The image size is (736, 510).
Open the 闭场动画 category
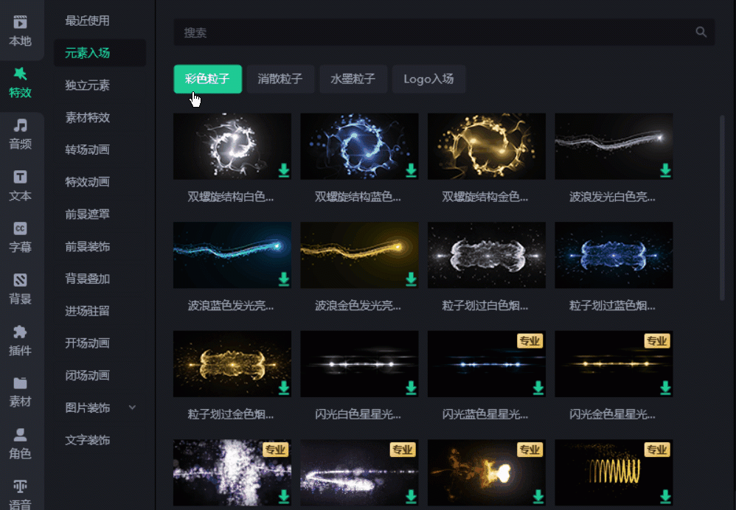pos(87,375)
